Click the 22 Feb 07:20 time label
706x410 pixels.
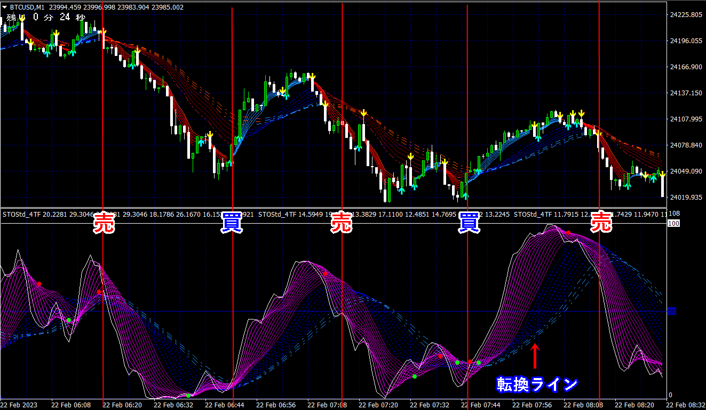(x=378, y=405)
